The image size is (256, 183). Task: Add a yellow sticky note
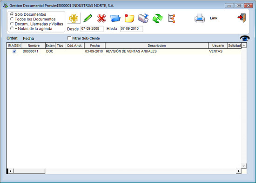tap(129, 18)
